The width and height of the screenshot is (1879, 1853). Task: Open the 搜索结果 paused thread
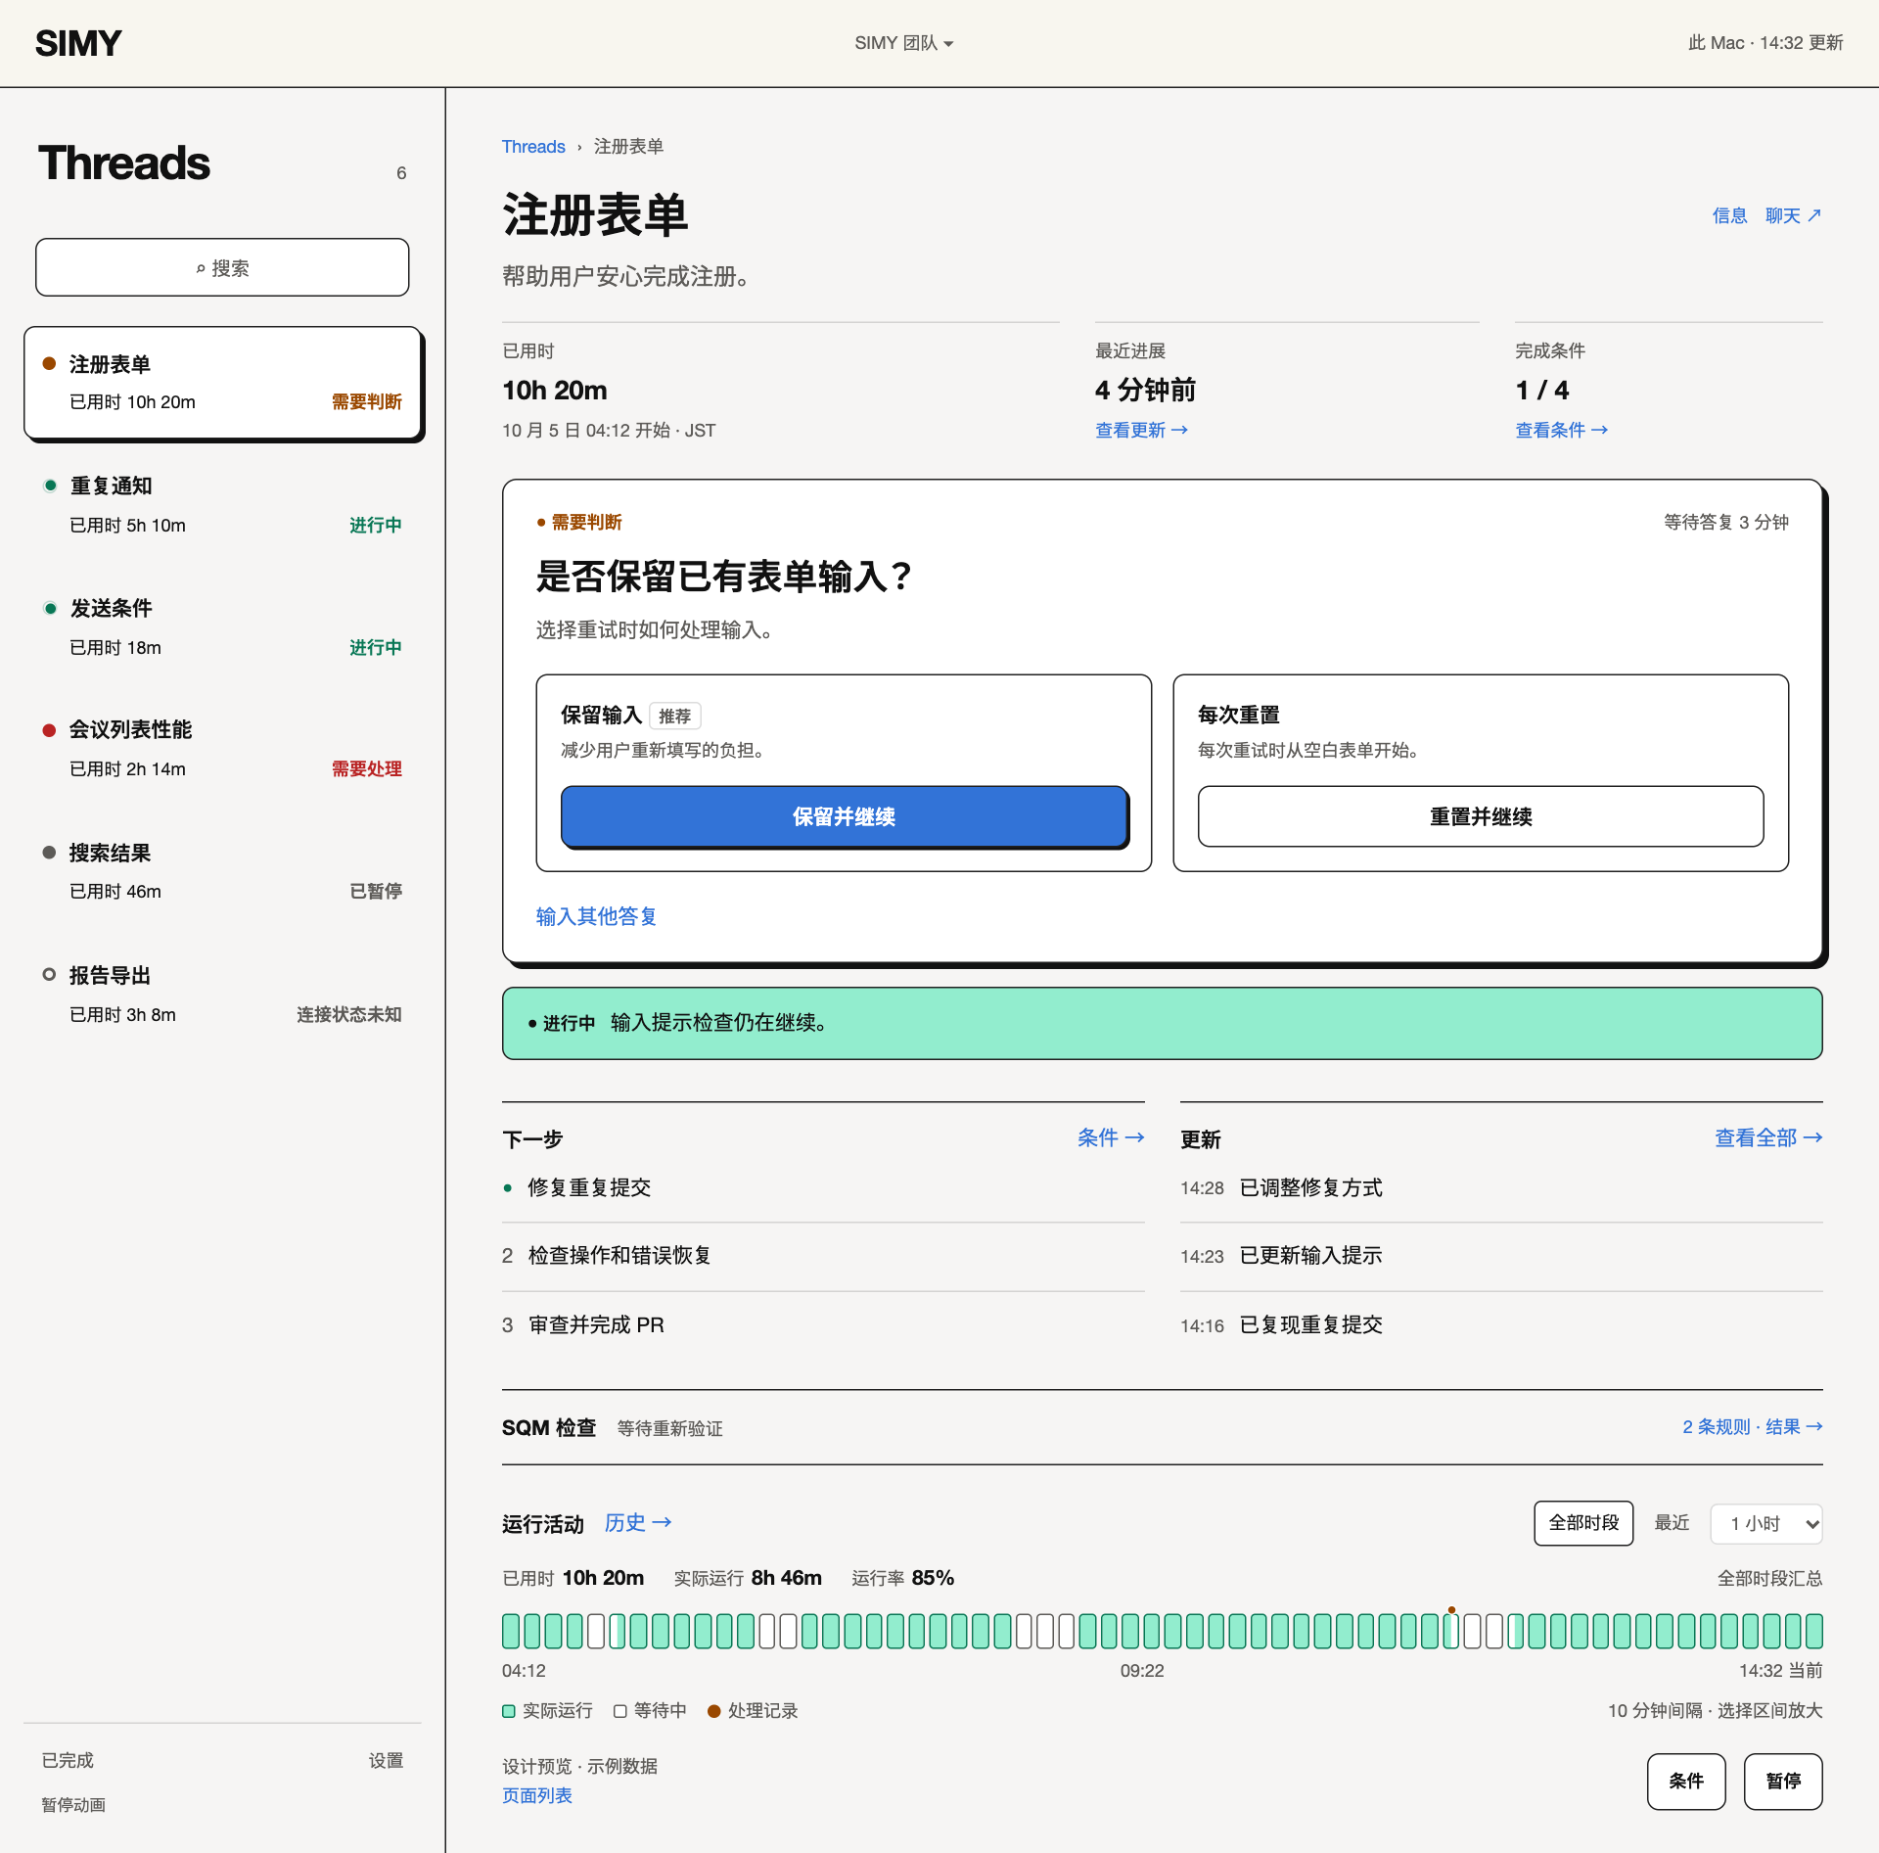[222, 871]
